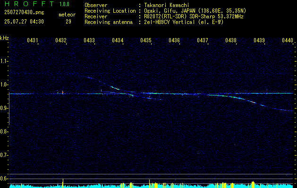The width and height of the screenshot is (297, 188).
Task: Click the tall yellow level spike below 0432
Action: pyautogui.click(x=63, y=183)
